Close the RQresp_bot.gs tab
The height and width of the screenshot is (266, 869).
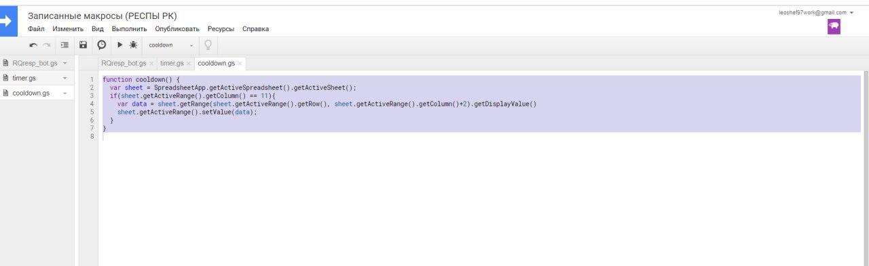coord(151,64)
